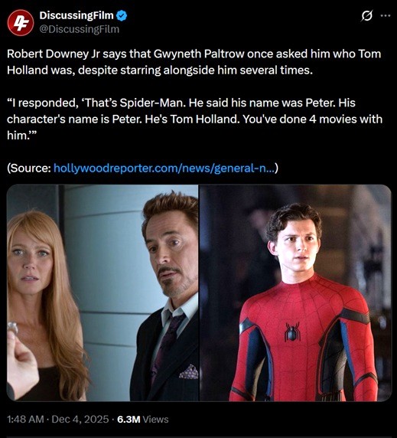The height and width of the screenshot is (438, 397).
Task: Click the quoted "I responded" paragraph
Action: [194, 119]
